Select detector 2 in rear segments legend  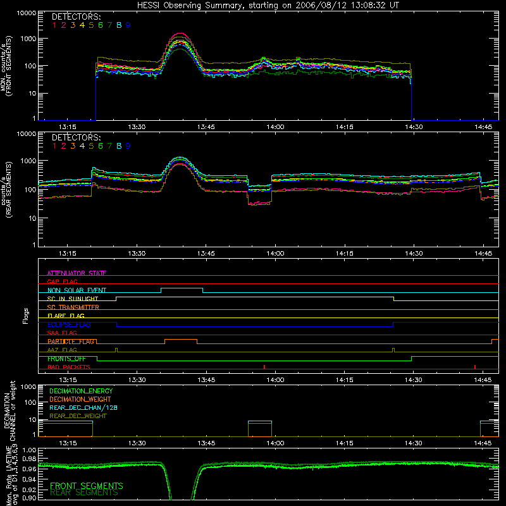point(64,146)
